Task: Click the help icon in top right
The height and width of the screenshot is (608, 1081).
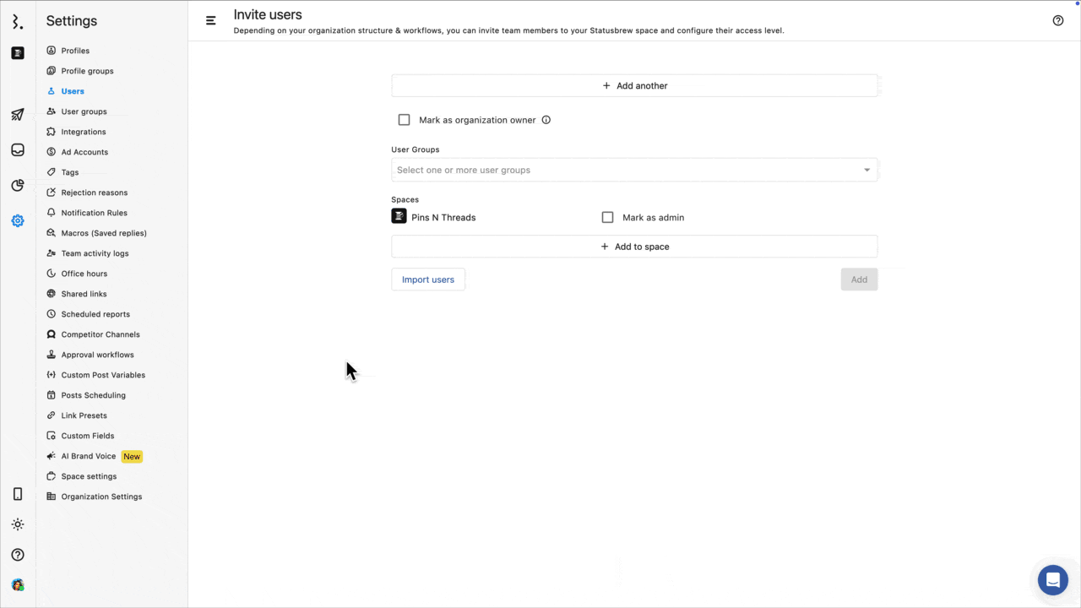Action: click(x=1058, y=21)
